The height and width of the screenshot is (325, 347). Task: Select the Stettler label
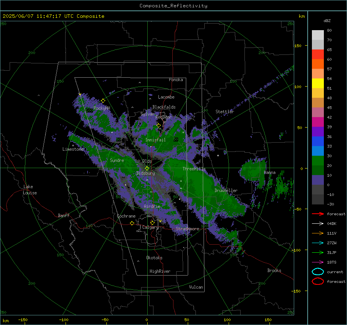point(225,112)
